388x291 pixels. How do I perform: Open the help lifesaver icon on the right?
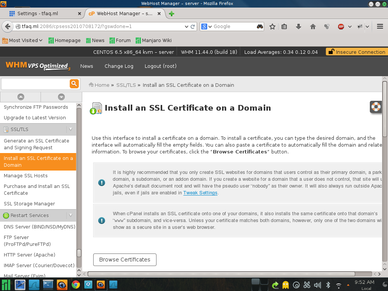tap(375, 107)
